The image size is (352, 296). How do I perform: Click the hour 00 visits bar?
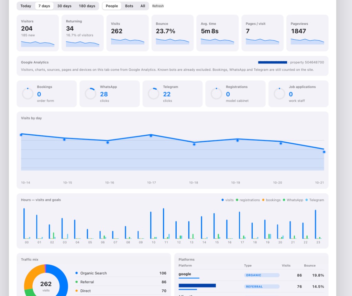24,224
